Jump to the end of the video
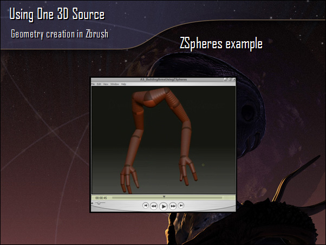The width and height of the screenshot is (326, 245). (x=181, y=205)
